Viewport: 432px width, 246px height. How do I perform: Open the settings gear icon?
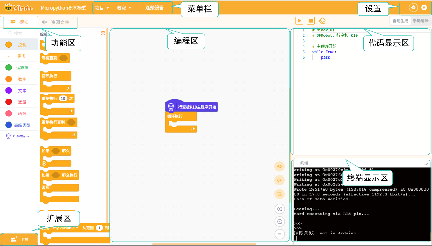pyautogui.click(x=424, y=7)
